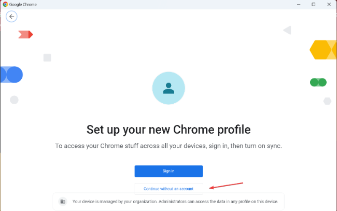Click the back arrow button
The width and height of the screenshot is (337, 211).
click(x=11, y=17)
